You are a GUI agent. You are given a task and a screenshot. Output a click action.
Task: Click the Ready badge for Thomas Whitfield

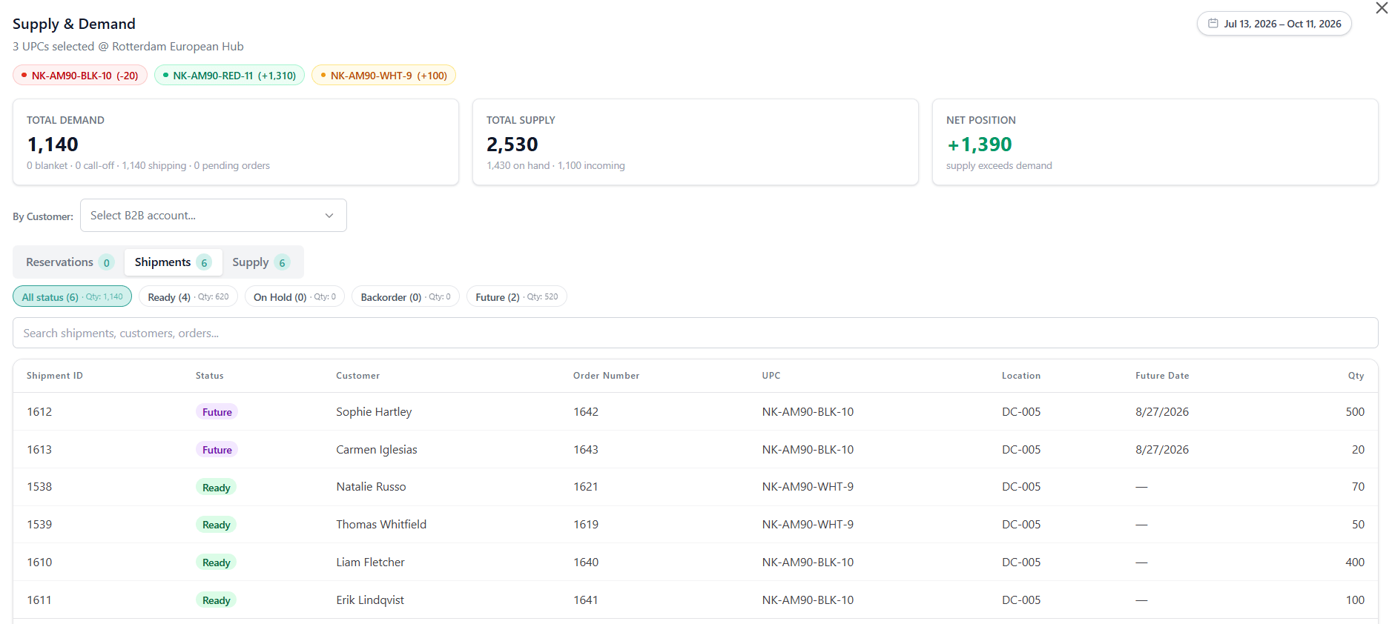tap(216, 525)
